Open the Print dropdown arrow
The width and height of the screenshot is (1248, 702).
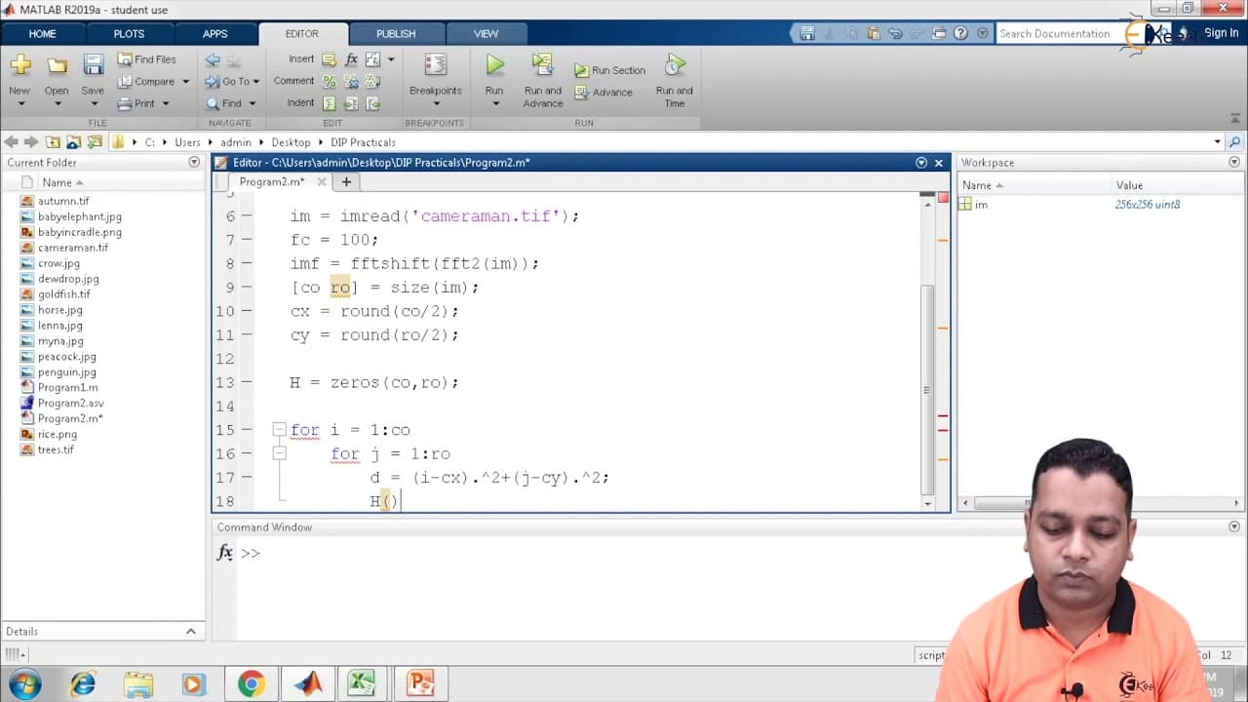pos(165,103)
